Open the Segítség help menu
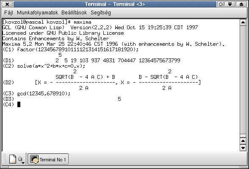This screenshot has width=249, height=169. point(101,13)
